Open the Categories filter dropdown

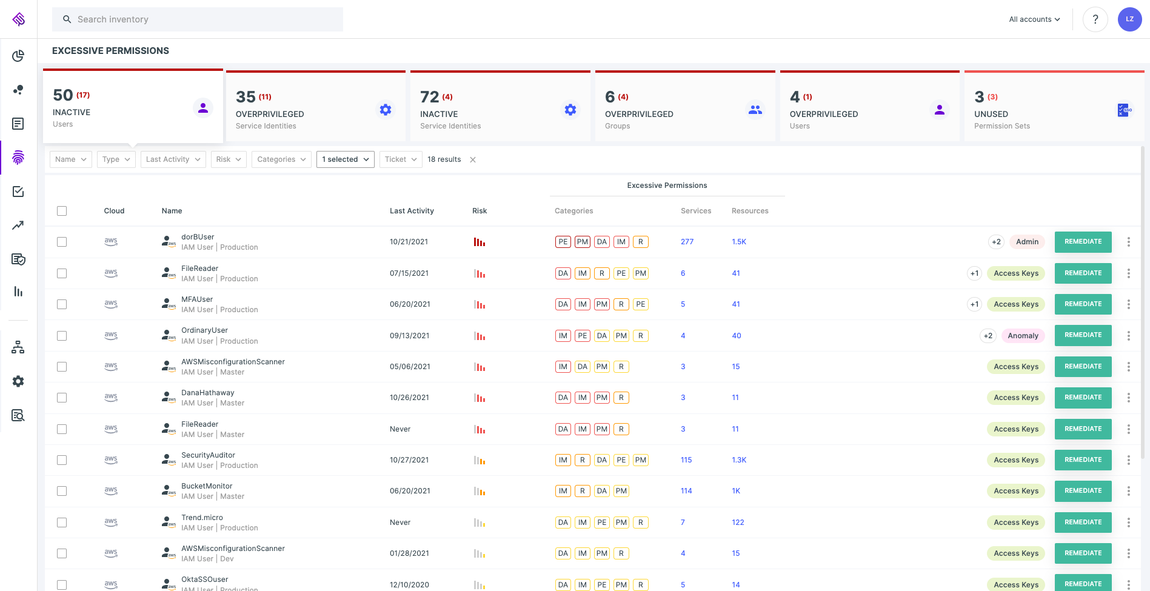tap(282, 159)
